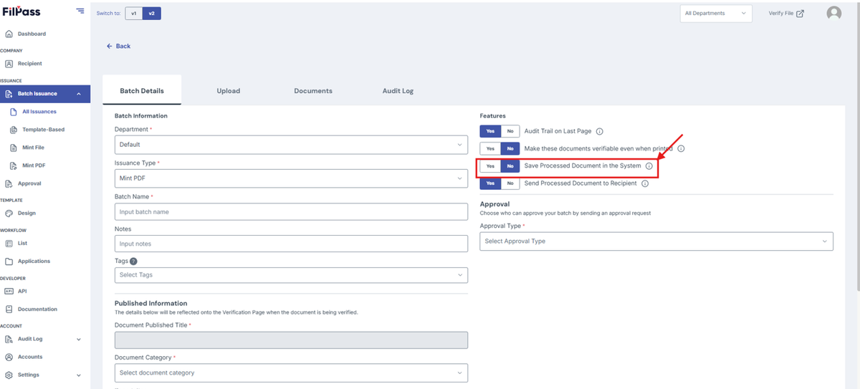The height and width of the screenshot is (389, 860).
Task: Open the Select Tags dropdown
Action: [x=291, y=275]
